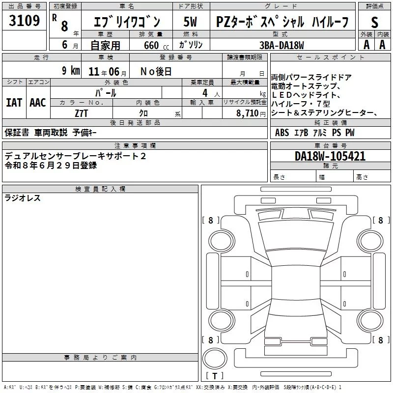Viewport: 393px width, 393px height.
Task: Click the roof panel in the car diagram
Action: [296, 282]
